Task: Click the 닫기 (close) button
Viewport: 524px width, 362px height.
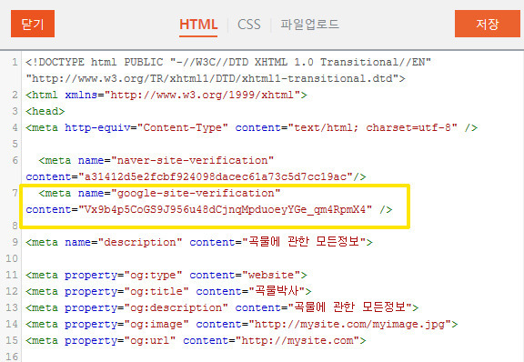Action: click(x=33, y=24)
